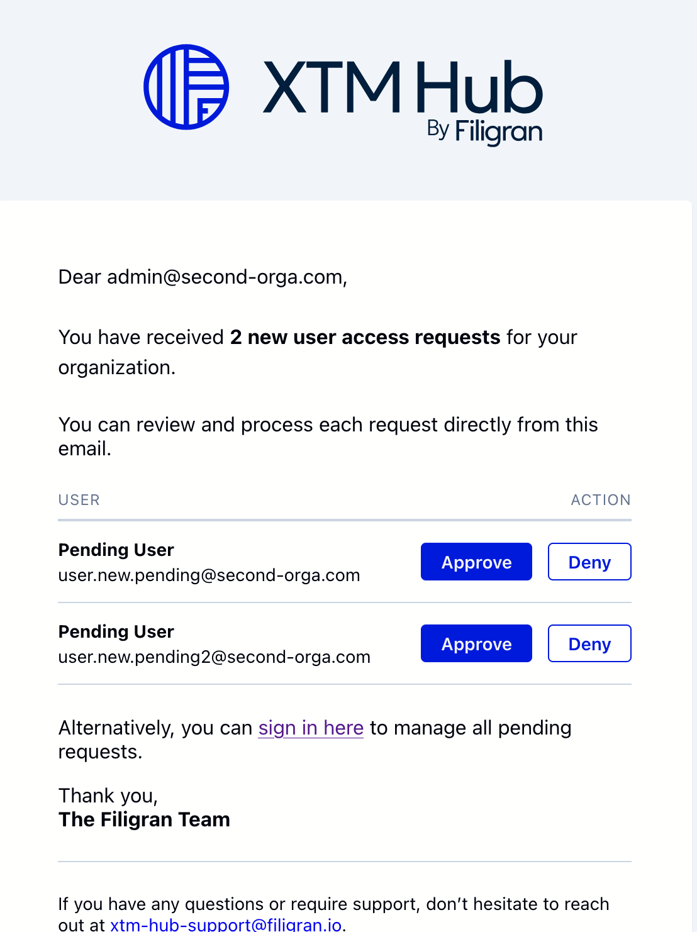Viewport: 697px width, 932px height.
Task: Deny user.new.pending@second-orga.com request
Action: 589,562
